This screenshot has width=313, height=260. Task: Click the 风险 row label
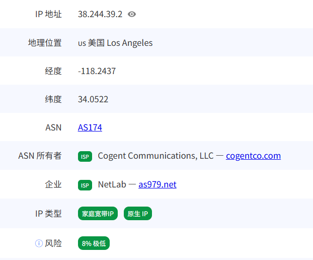[x=53, y=243]
